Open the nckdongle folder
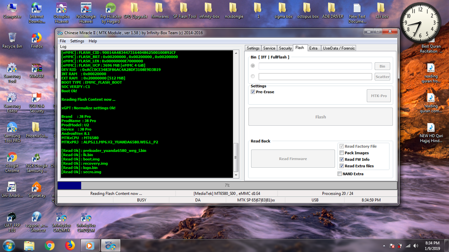 234,11
